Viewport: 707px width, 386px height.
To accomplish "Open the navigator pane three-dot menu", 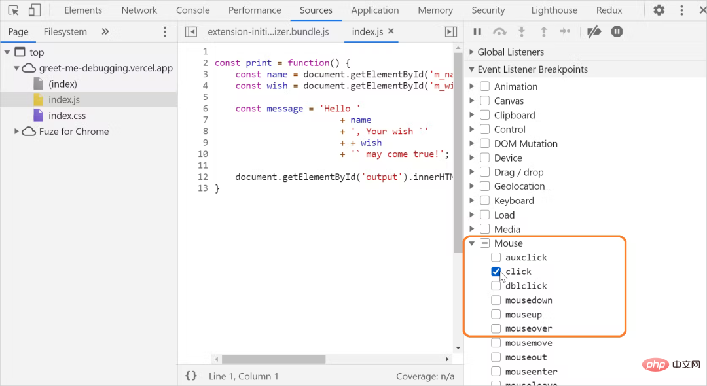I will click(x=164, y=31).
